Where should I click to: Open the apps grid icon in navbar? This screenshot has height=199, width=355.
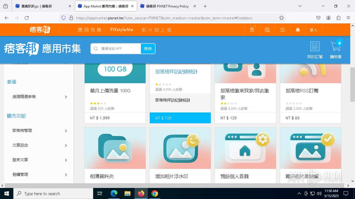coord(283,30)
